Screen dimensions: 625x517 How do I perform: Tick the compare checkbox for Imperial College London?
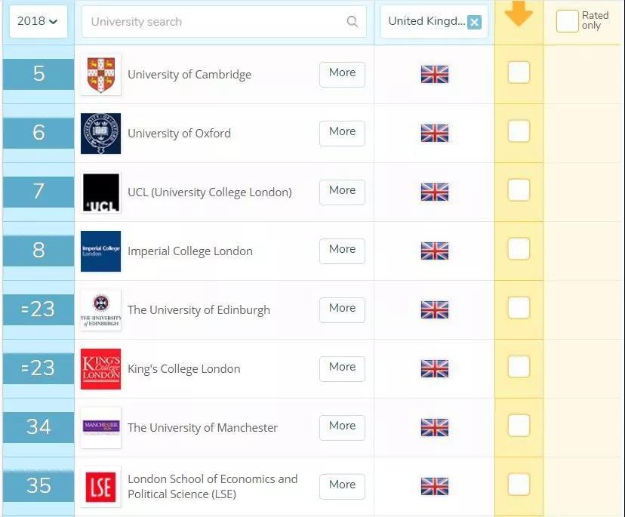pos(519,249)
